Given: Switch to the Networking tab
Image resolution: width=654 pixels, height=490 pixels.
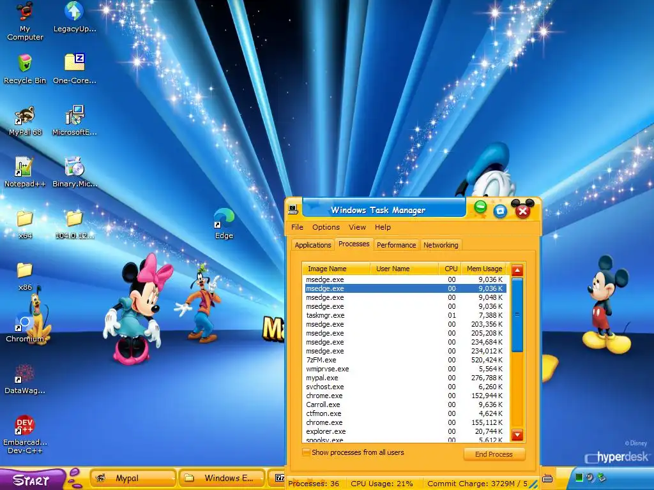Looking at the screenshot, I should coord(441,245).
